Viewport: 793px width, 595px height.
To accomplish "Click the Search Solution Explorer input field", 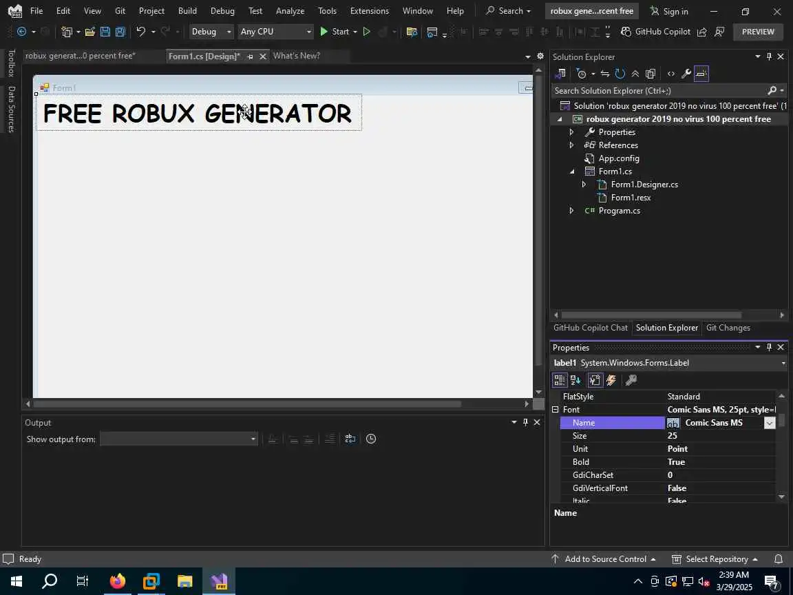I will coord(659,91).
